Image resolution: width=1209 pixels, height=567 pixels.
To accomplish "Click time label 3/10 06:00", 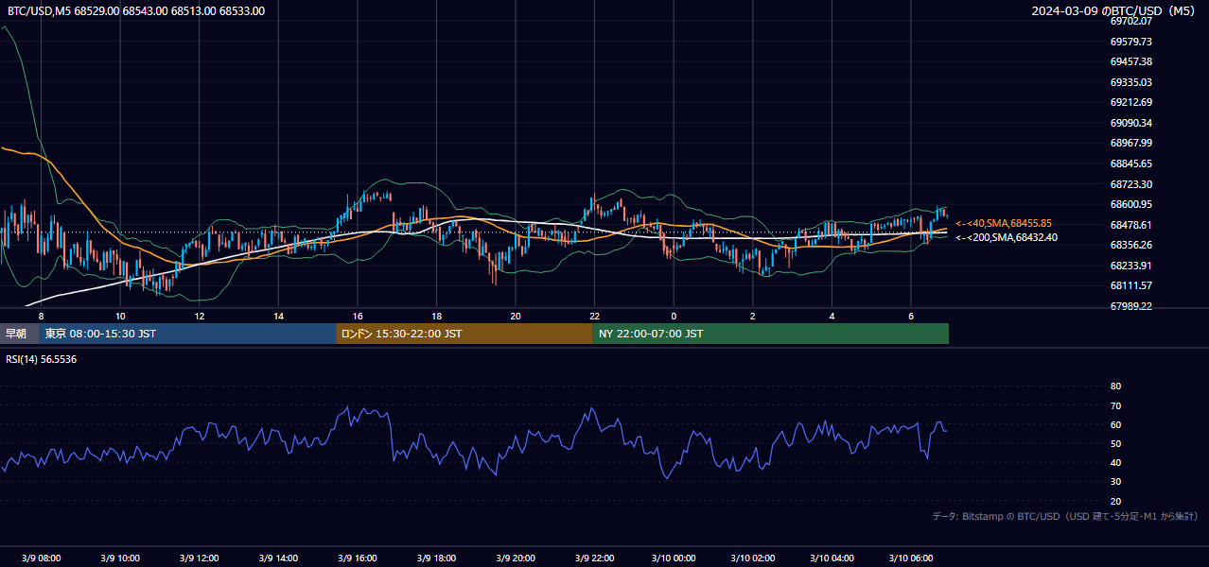I will 911,558.
